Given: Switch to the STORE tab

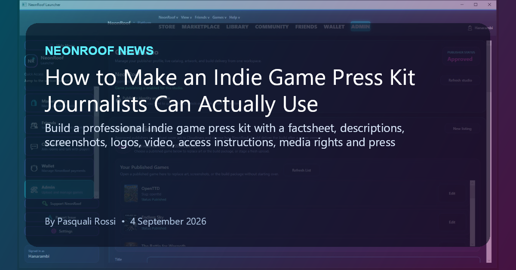Looking at the screenshot, I should coord(167,27).
